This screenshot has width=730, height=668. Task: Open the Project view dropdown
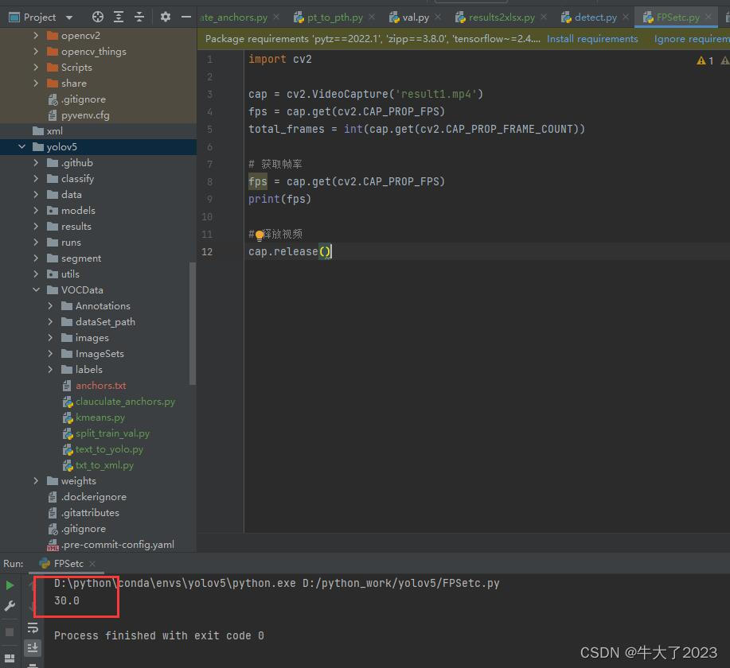coord(69,17)
